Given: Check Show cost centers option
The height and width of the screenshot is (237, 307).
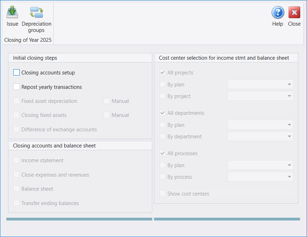Looking at the screenshot, I should [x=162, y=193].
